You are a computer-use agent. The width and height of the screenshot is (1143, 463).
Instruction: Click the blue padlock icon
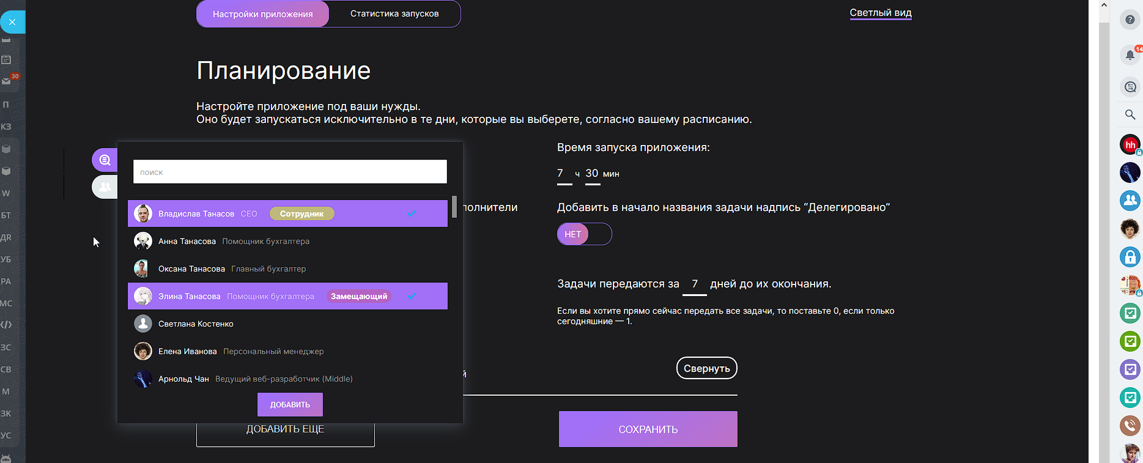(x=1130, y=257)
